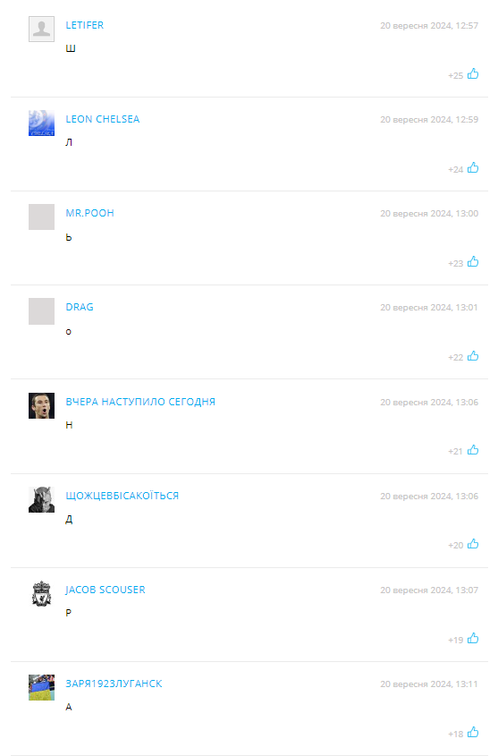
Task: Like ВЧЕРА НАСТУПИЛО СЕГОДНЯ's comment thumbs-up
Action: click(x=473, y=450)
